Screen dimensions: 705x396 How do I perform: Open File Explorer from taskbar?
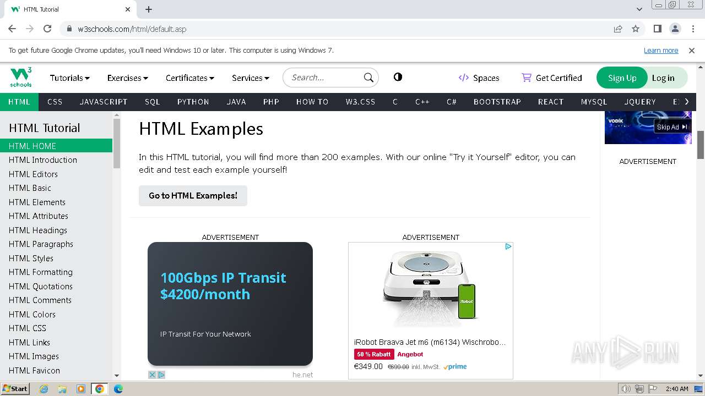point(62,389)
